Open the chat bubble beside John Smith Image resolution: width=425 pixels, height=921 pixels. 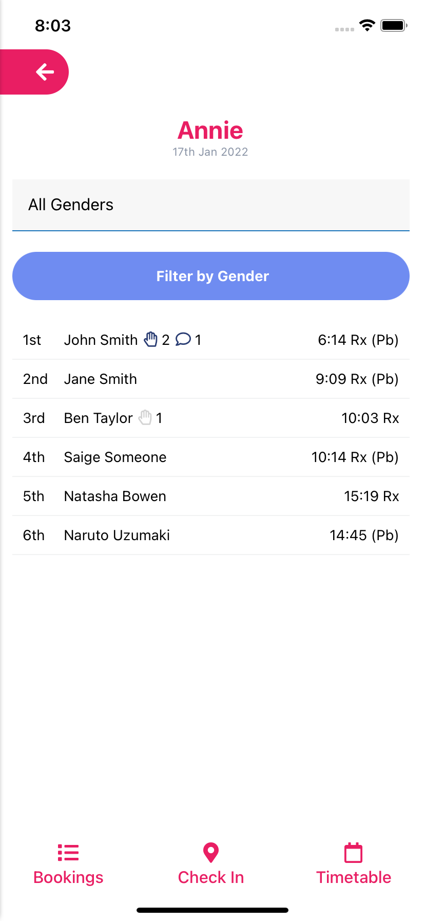(x=183, y=340)
